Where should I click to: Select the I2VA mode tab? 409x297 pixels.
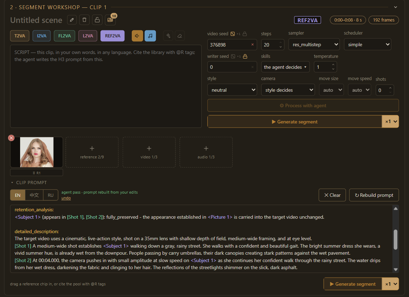[42, 36]
